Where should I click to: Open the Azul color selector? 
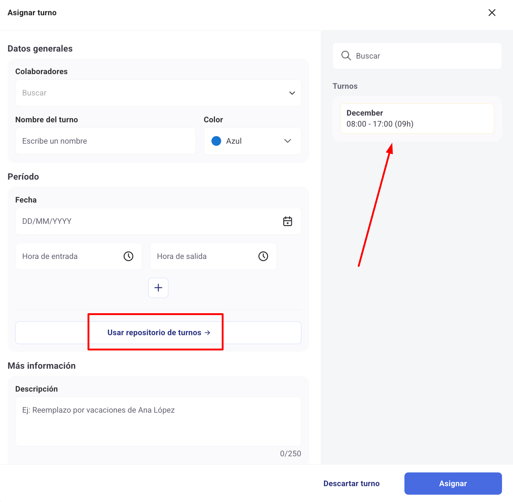point(252,141)
